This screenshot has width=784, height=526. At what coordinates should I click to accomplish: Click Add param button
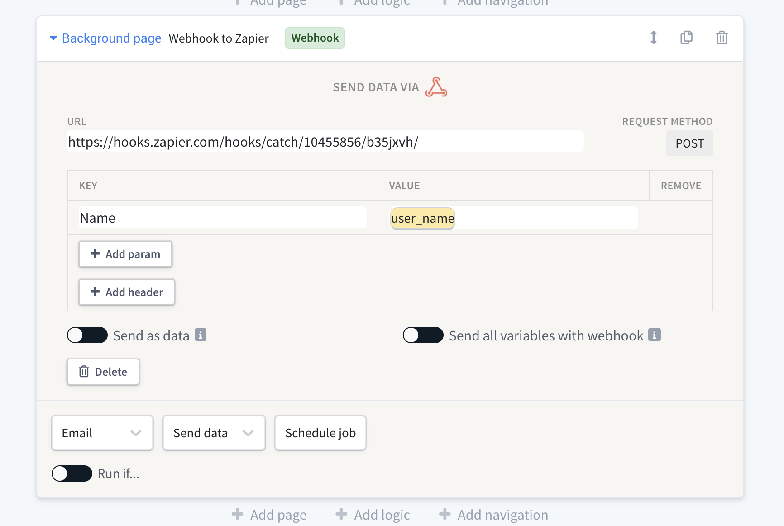tap(125, 254)
